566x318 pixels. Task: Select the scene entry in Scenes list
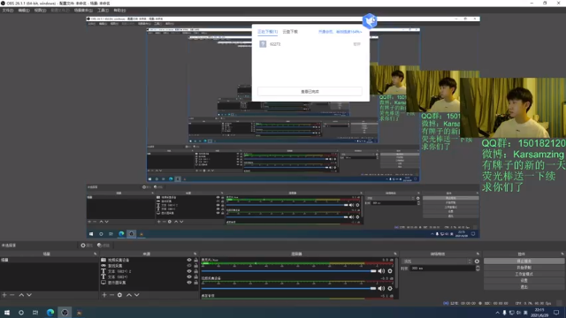coord(50,260)
